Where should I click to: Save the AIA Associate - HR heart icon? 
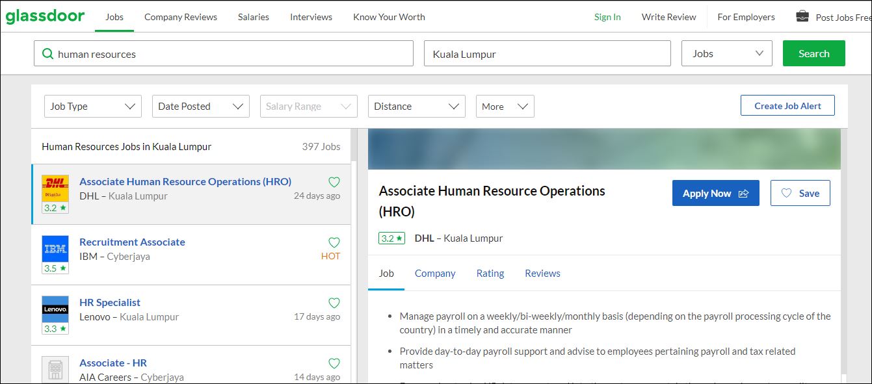pyautogui.click(x=334, y=364)
